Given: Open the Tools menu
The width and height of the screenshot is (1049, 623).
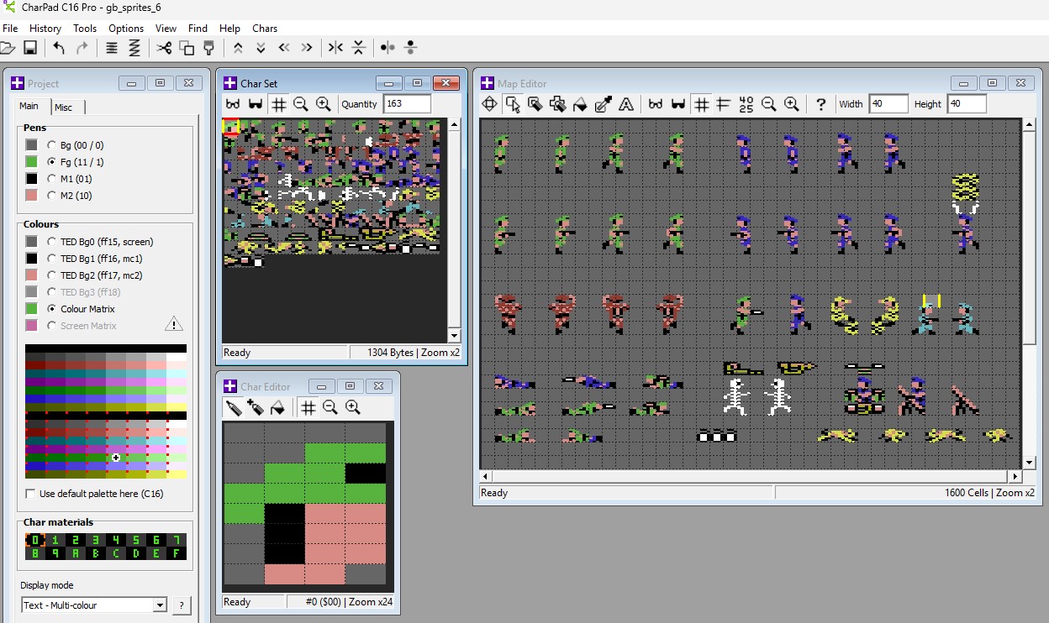Looking at the screenshot, I should 85,28.
